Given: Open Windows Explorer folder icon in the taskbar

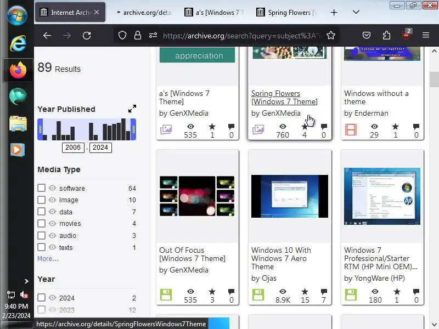Looking at the screenshot, I should pyautogui.click(x=18, y=123).
